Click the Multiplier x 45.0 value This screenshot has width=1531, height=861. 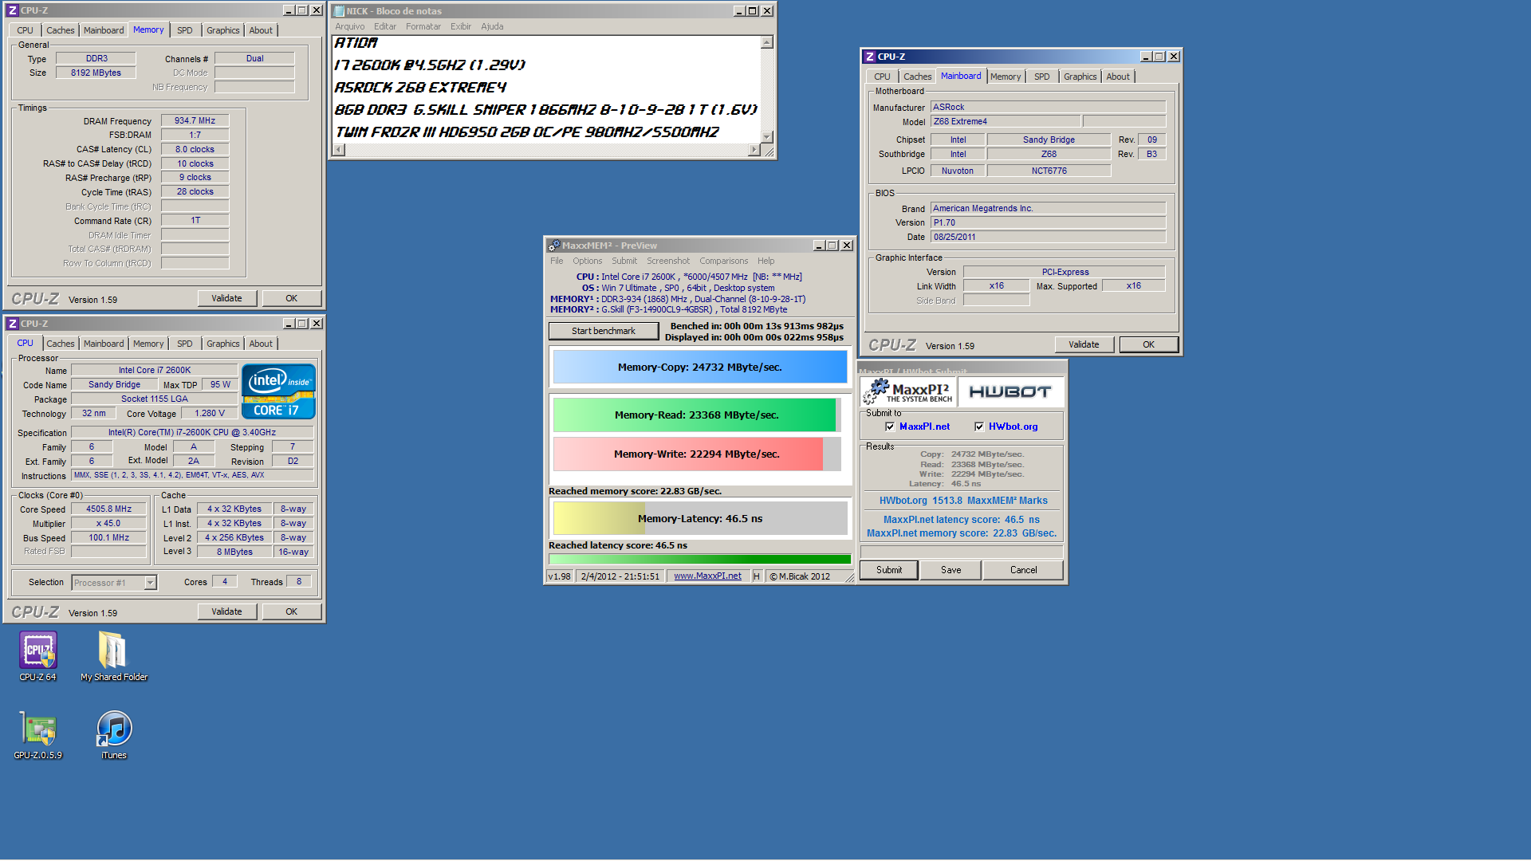108,524
